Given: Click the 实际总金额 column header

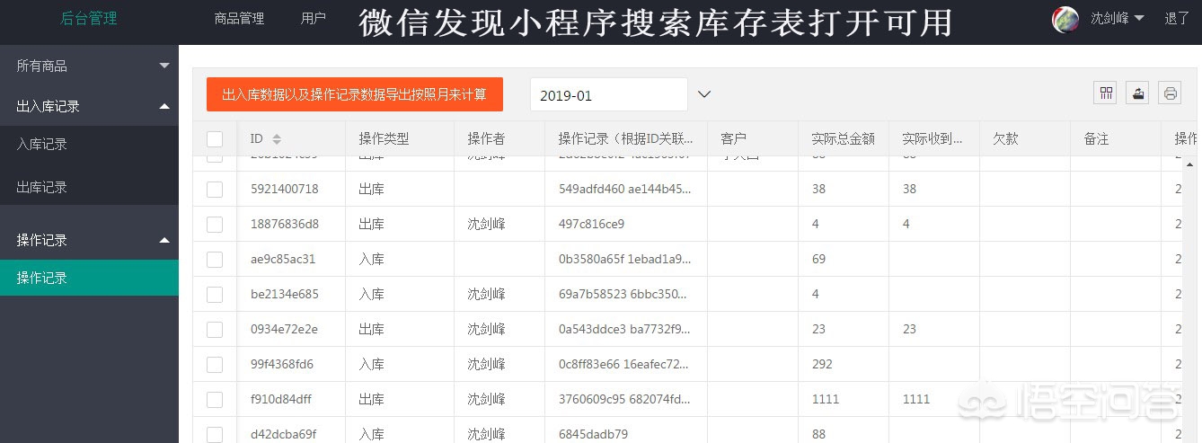Looking at the screenshot, I should (843, 139).
